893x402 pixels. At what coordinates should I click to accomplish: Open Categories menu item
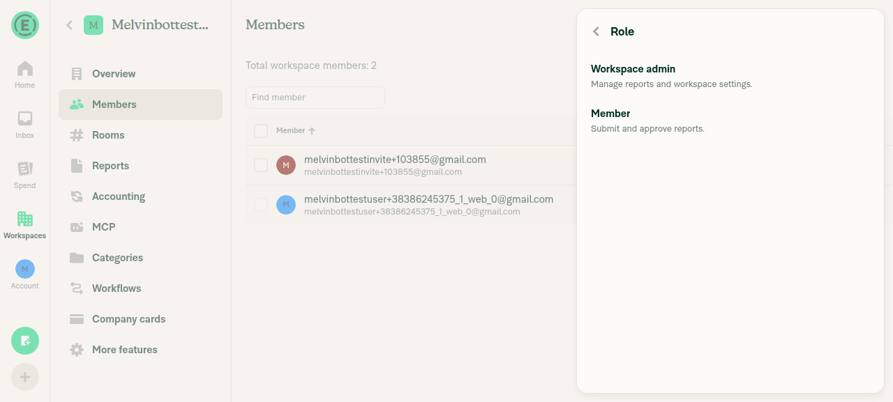[x=140, y=258]
